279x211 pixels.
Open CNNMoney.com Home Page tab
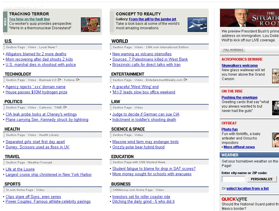pyautogui.click(x=133, y=190)
